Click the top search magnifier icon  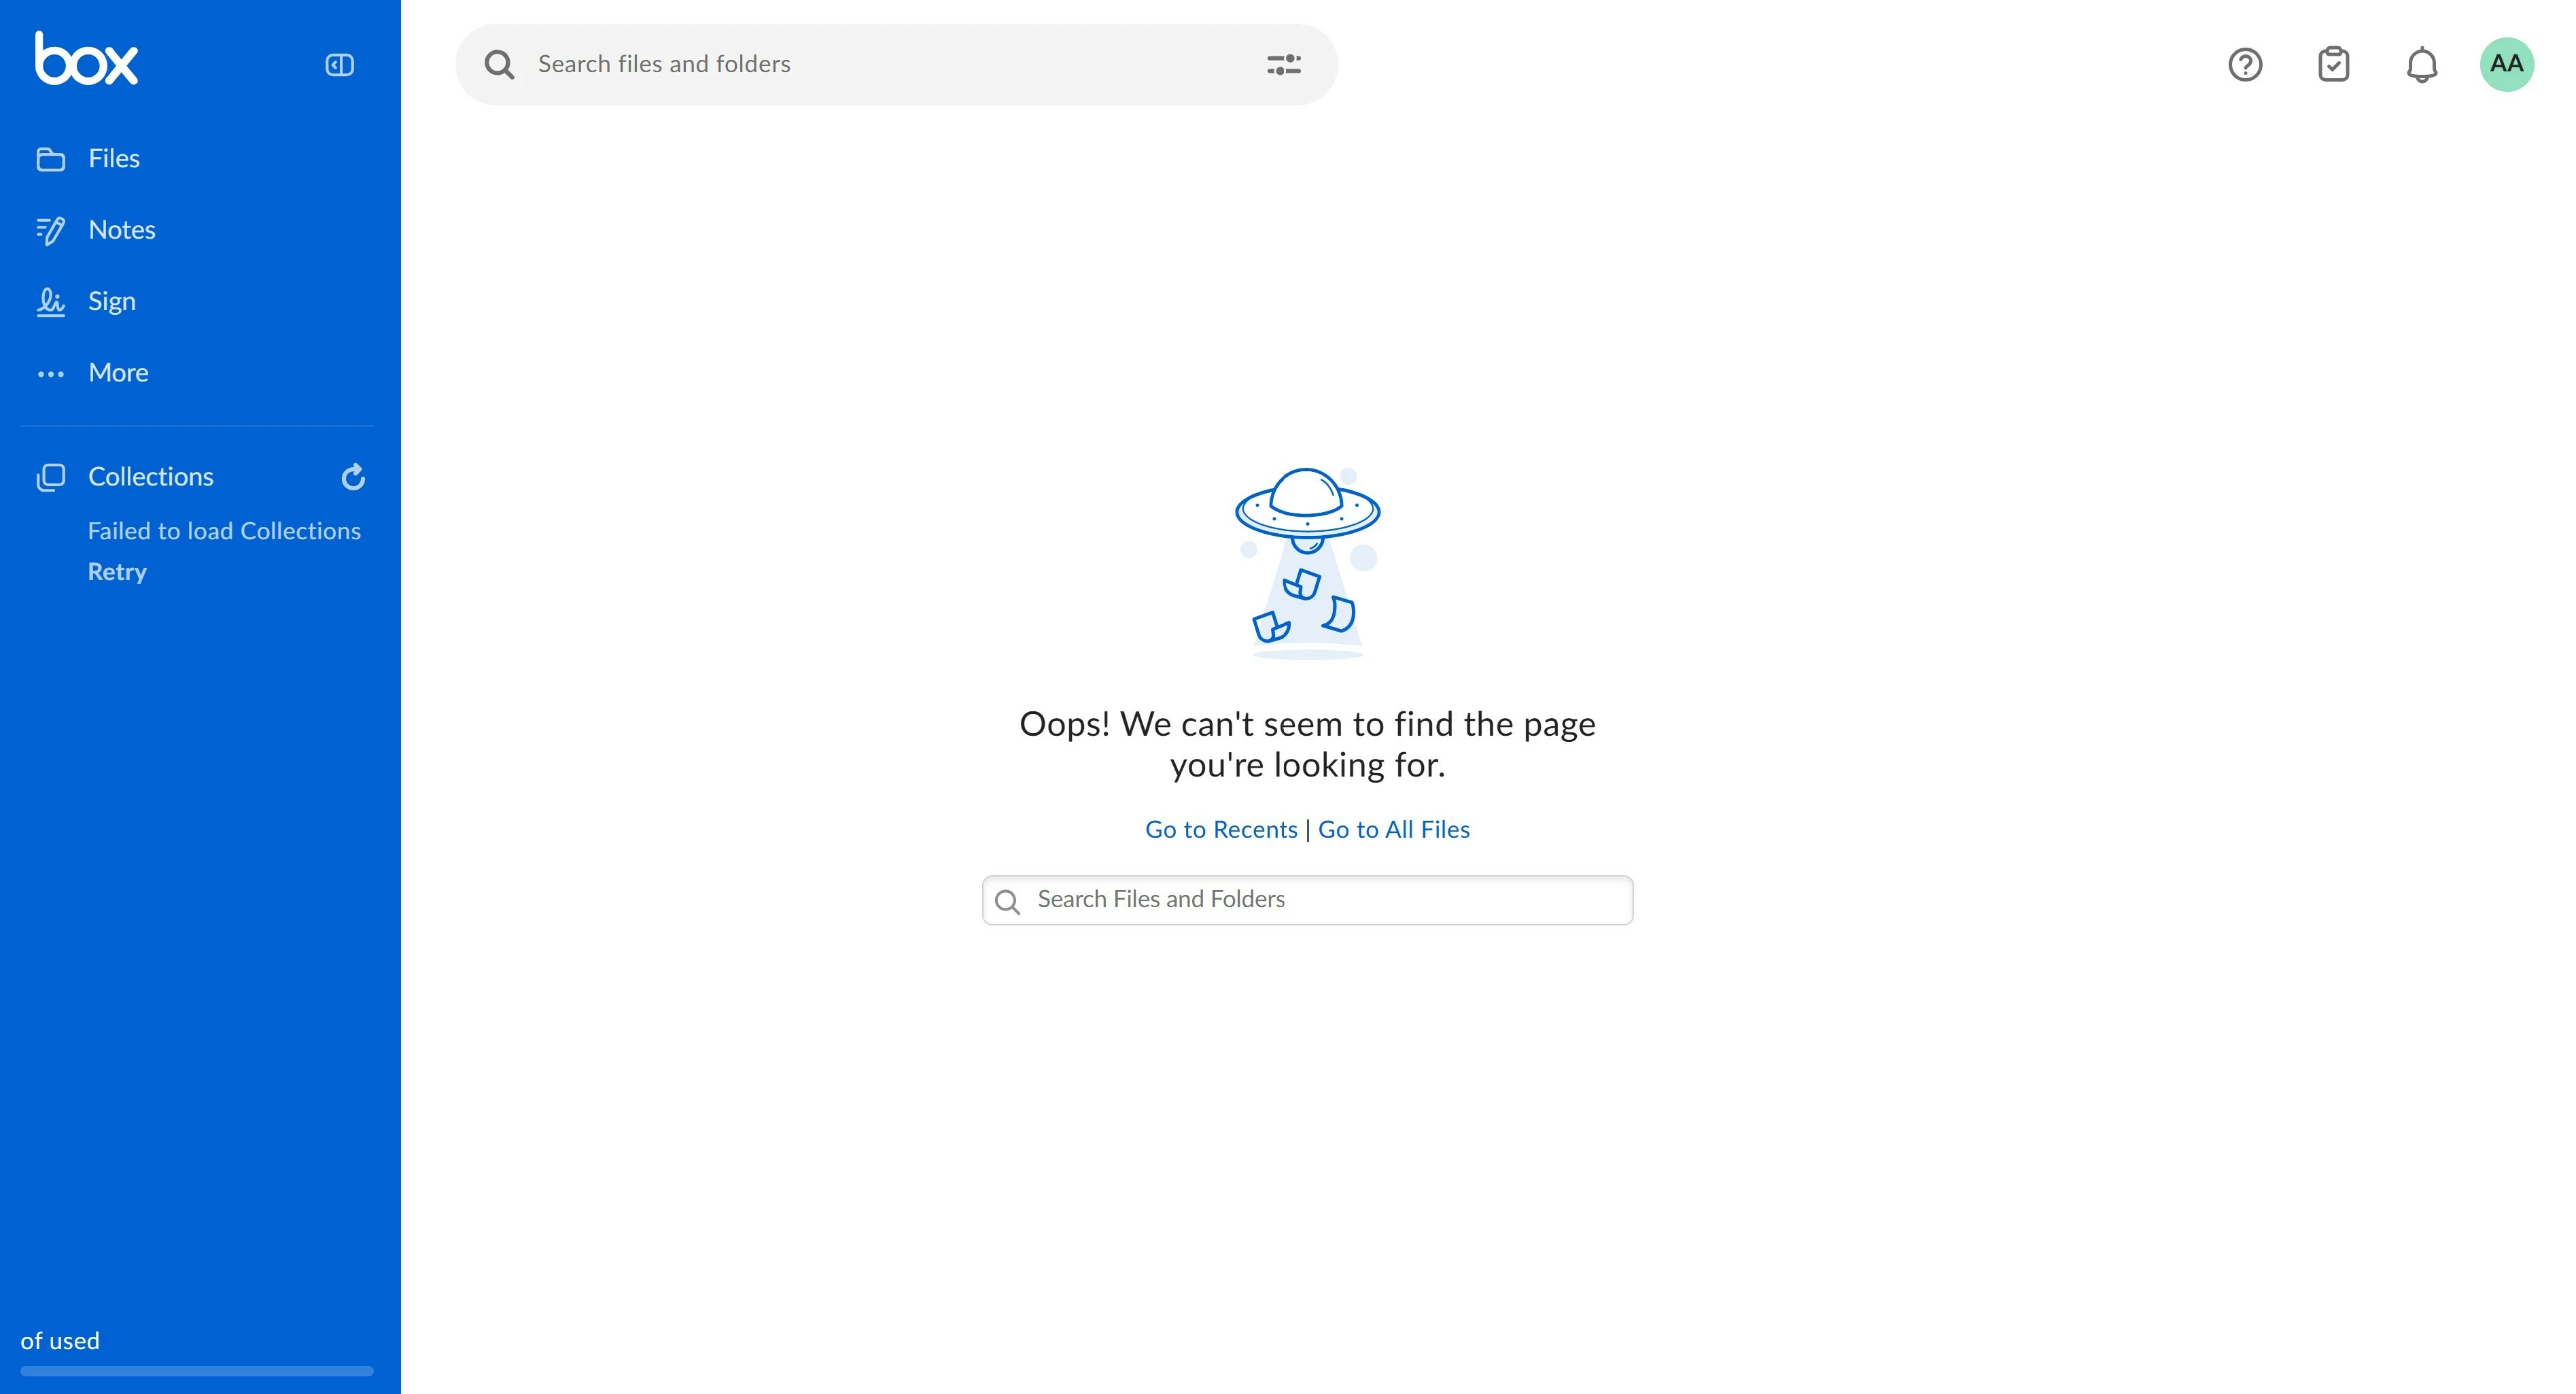(x=499, y=65)
